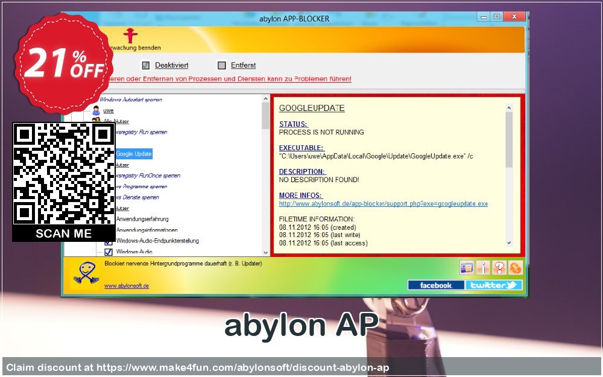
Task: Click the red figure stop-monitoring icon
Action: (130, 36)
